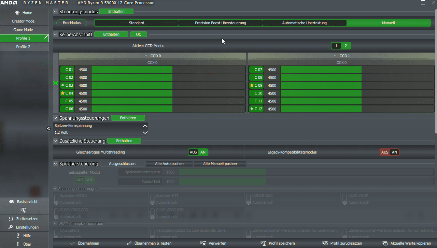Click the C 11 frequency value 4500
This screenshot has height=248, width=437.
(272, 101)
